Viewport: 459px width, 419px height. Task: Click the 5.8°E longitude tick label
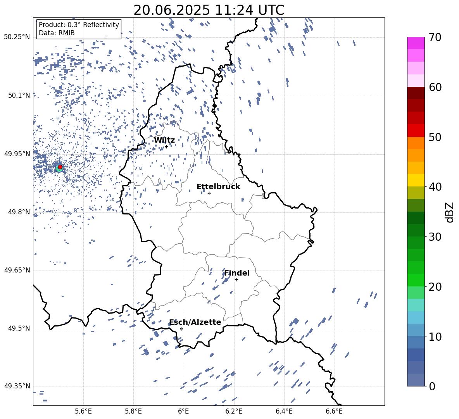coord(133,412)
